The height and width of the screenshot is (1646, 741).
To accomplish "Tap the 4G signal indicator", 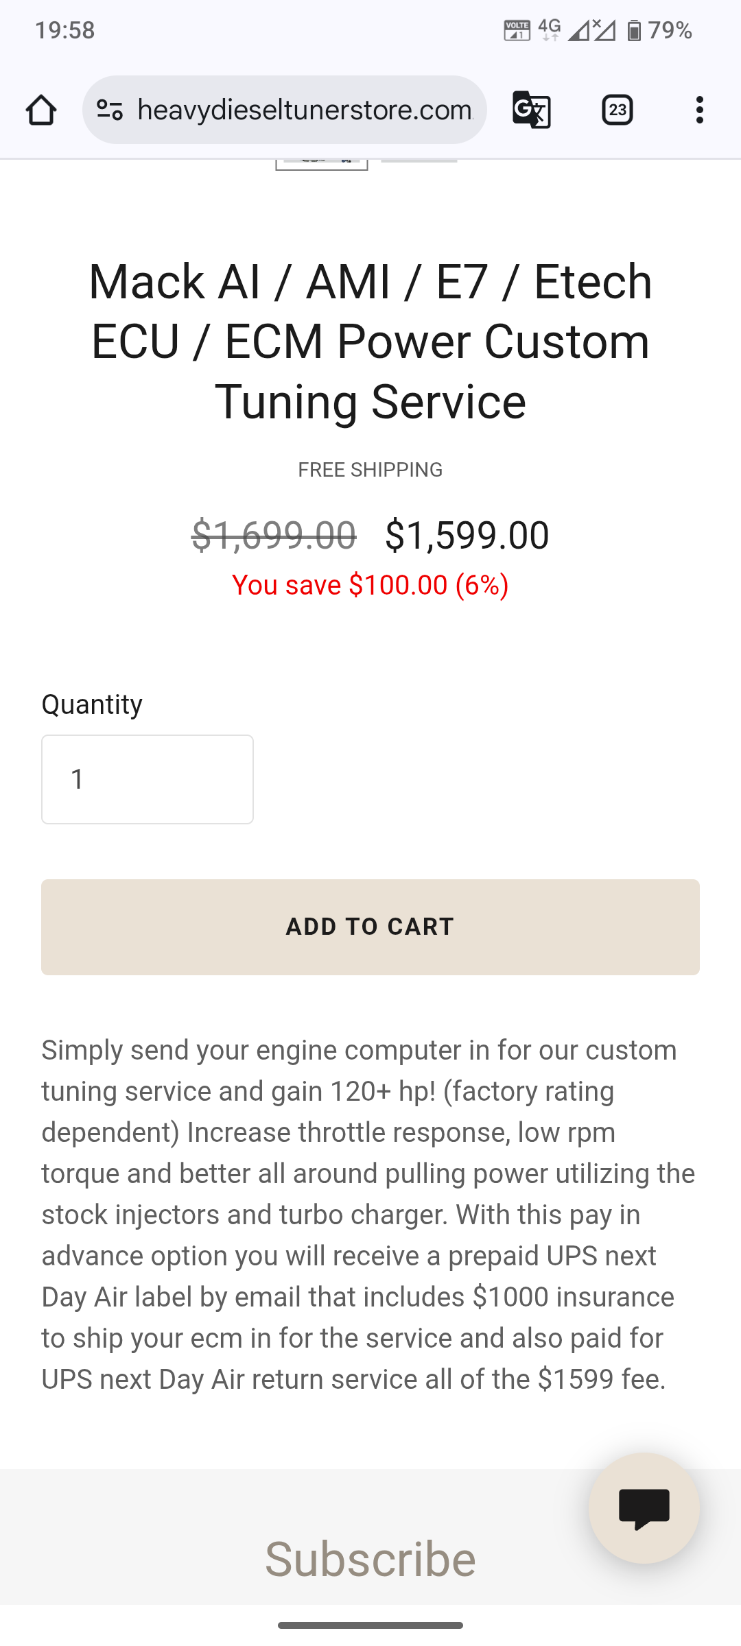I will pos(550,30).
